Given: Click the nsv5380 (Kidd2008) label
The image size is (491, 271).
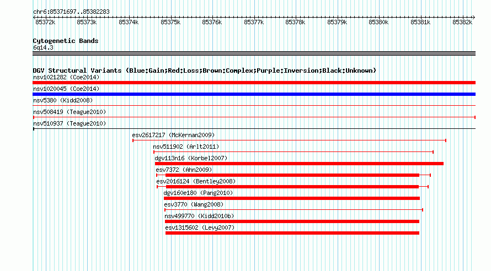Looking at the screenshot, I should click(63, 100).
